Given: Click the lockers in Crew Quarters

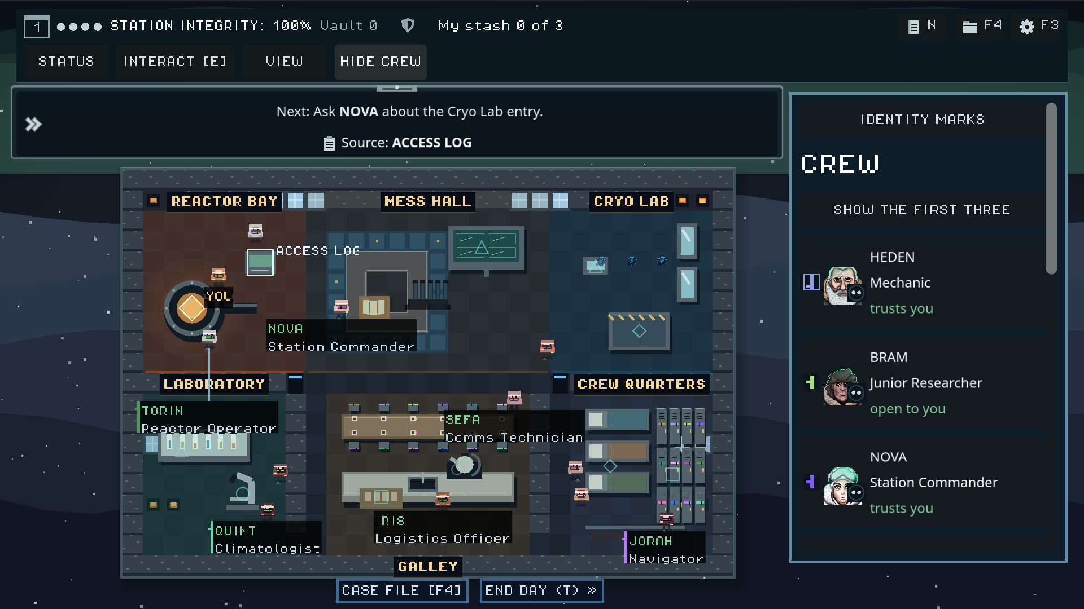Looking at the screenshot, I should 681,466.
